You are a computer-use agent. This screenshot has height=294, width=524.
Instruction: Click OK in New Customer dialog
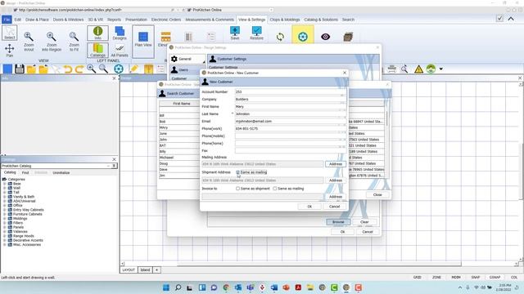[x=309, y=207]
